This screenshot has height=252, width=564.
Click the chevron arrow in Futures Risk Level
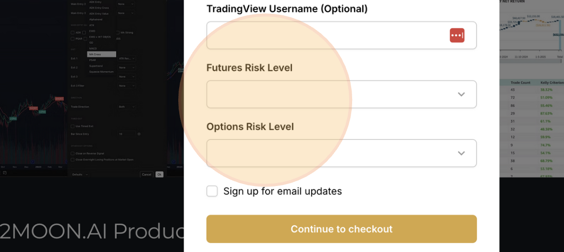click(x=461, y=94)
